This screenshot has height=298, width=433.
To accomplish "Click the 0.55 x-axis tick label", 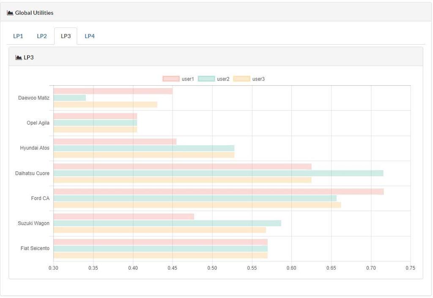I will click(252, 268).
